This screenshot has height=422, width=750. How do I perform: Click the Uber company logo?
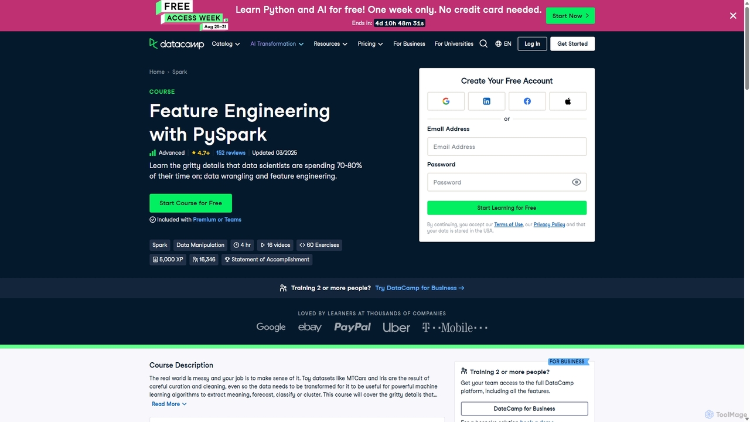point(396,328)
